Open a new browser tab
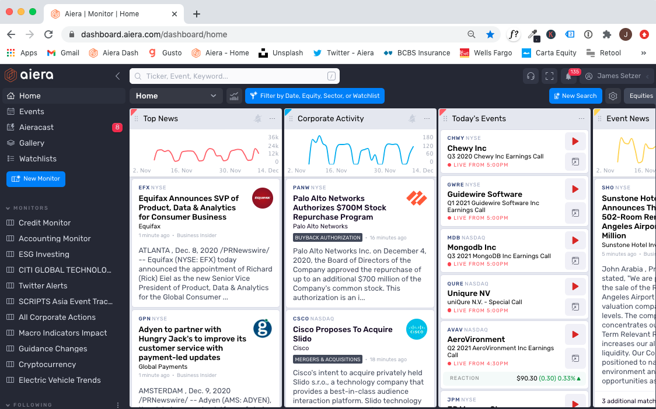 (197, 14)
